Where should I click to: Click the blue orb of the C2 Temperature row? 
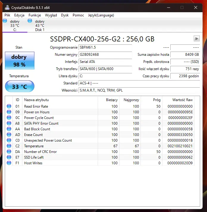[x=9, y=146]
